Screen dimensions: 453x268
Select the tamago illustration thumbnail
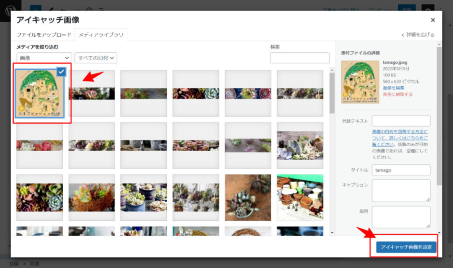point(39,93)
